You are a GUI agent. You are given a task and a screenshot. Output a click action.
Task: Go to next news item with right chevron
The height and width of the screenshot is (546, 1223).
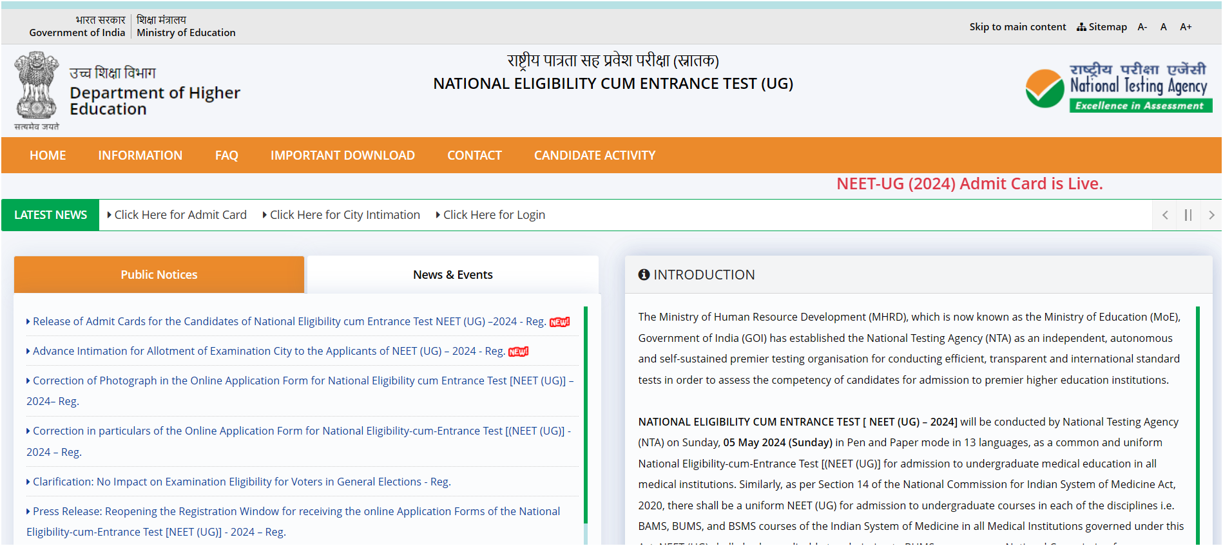coord(1211,215)
